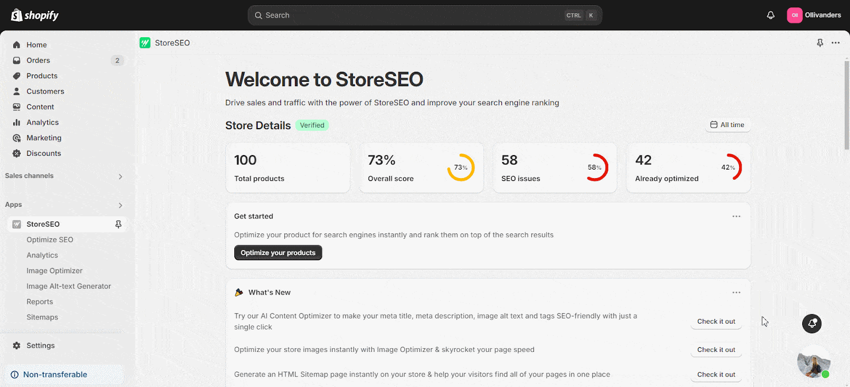Open Optimize SEO submenu item

point(50,240)
